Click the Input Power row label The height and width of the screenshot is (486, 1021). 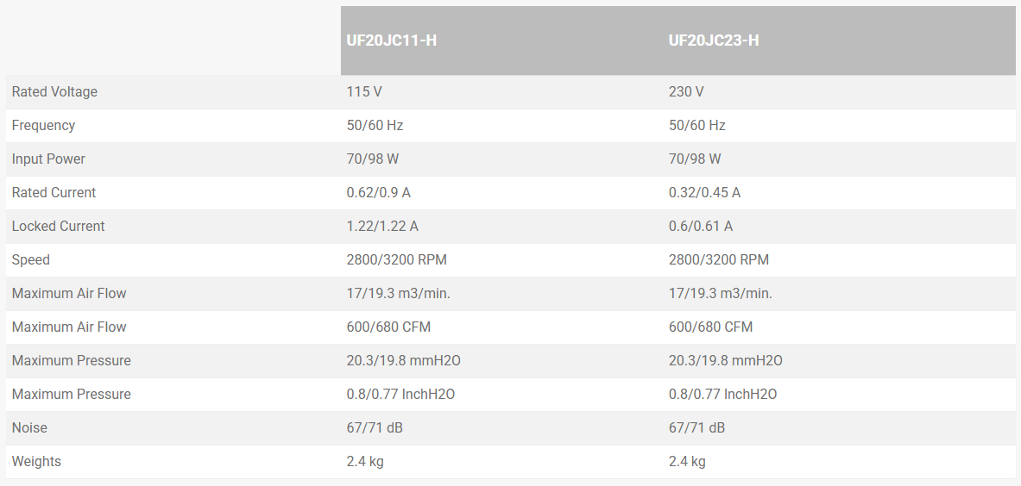tap(48, 159)
